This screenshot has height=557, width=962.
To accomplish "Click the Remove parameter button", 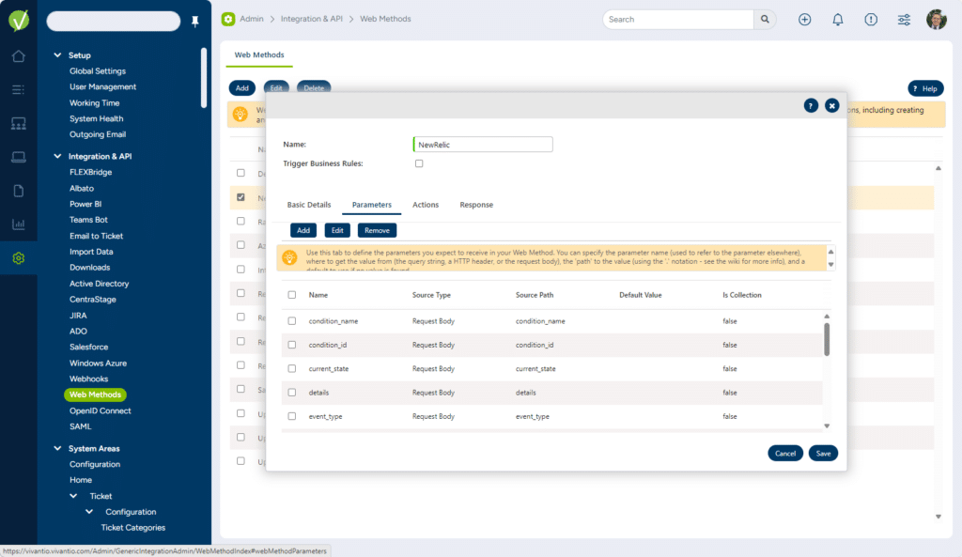I will 377,230.
